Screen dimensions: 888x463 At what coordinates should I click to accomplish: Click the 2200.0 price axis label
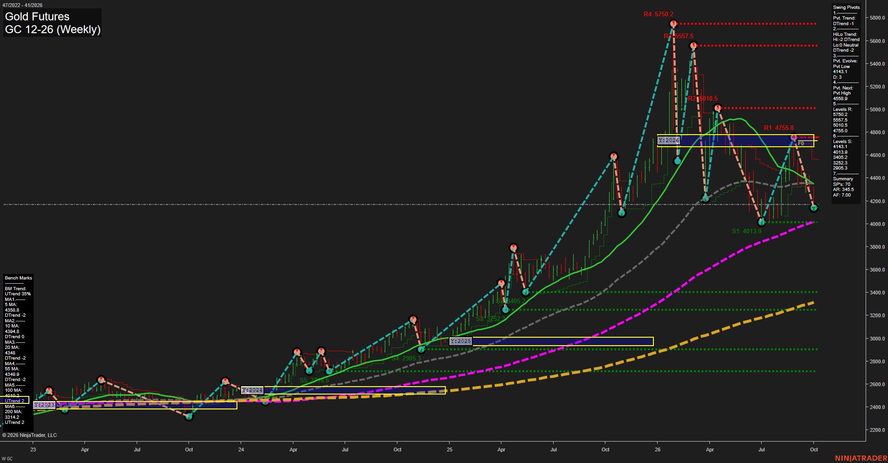coord(877,430)
